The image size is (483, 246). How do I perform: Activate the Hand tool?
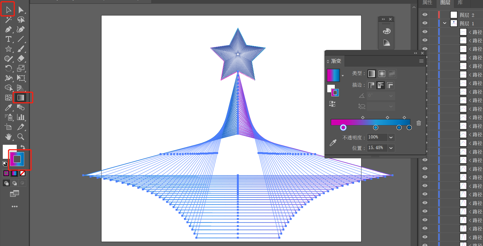[8, 137]
